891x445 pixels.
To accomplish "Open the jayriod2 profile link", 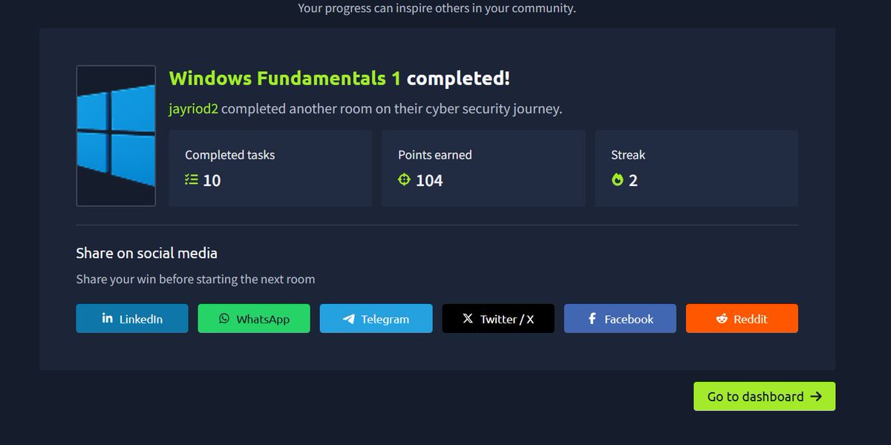I will coord(194,108).
